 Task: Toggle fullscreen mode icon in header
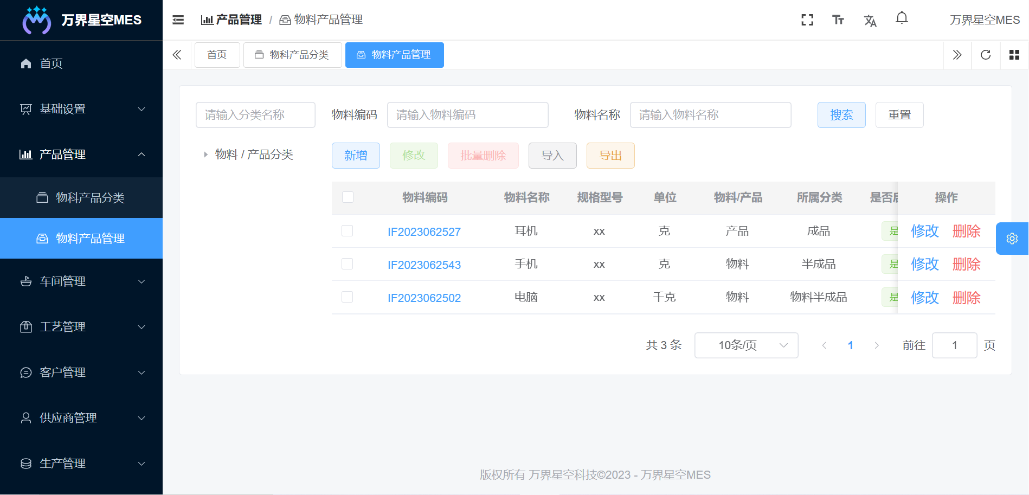807,20
